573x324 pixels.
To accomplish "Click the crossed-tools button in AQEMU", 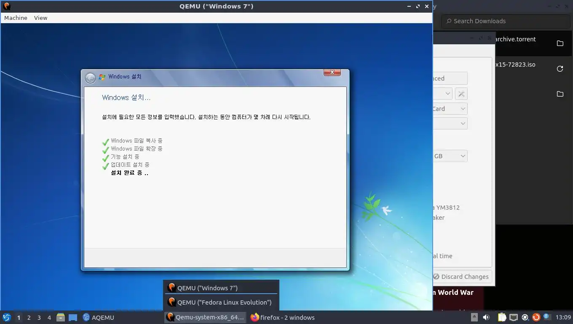I will (461, 94).
